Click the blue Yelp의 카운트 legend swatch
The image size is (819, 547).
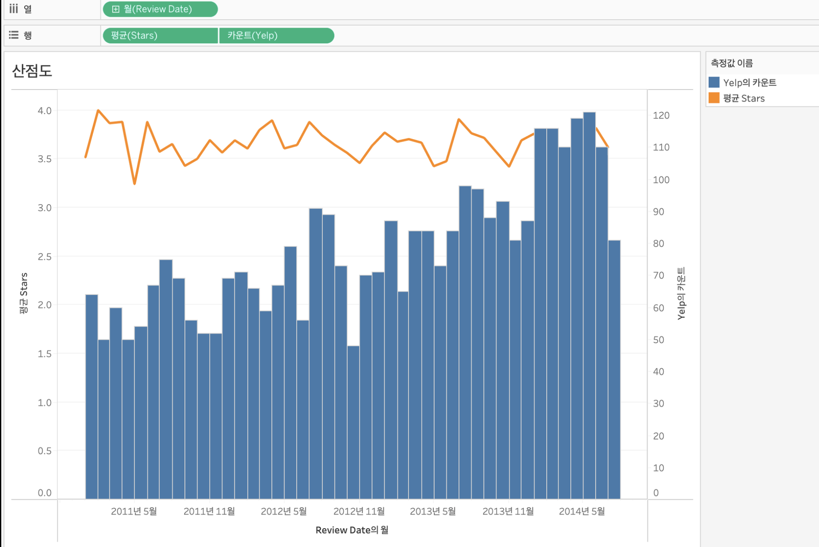click(714, 82)
